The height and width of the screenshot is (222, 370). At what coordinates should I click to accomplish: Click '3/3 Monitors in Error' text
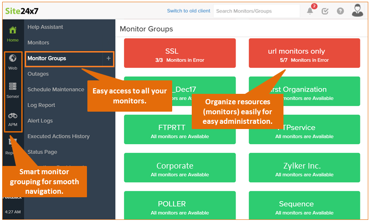(x=180, y=60)
